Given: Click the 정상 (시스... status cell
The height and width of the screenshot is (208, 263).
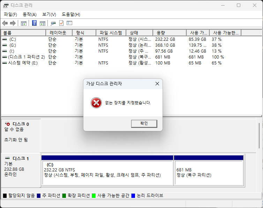Looking at the screenshot, I should coord(140,39).
